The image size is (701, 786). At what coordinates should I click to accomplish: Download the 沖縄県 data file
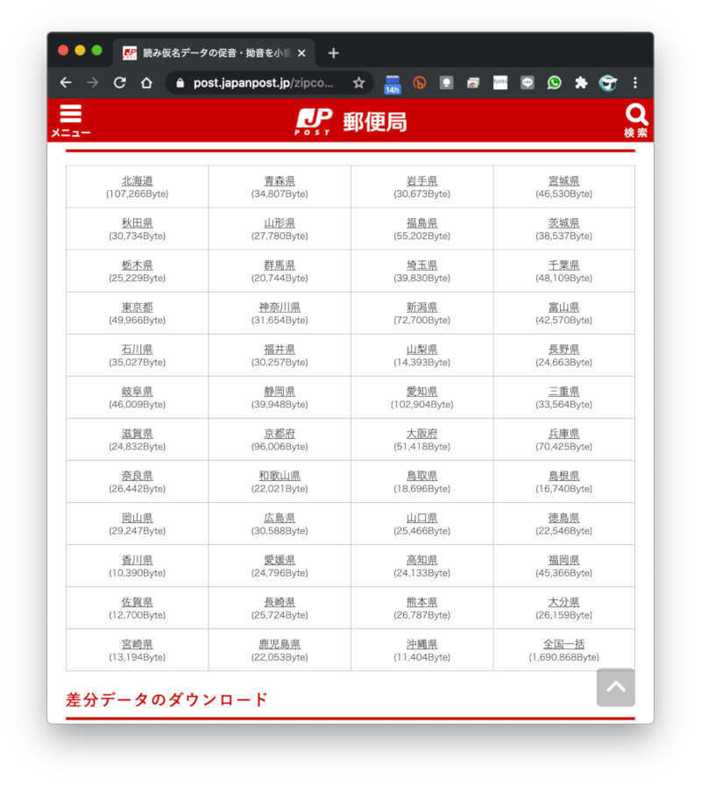coord(421,644)
